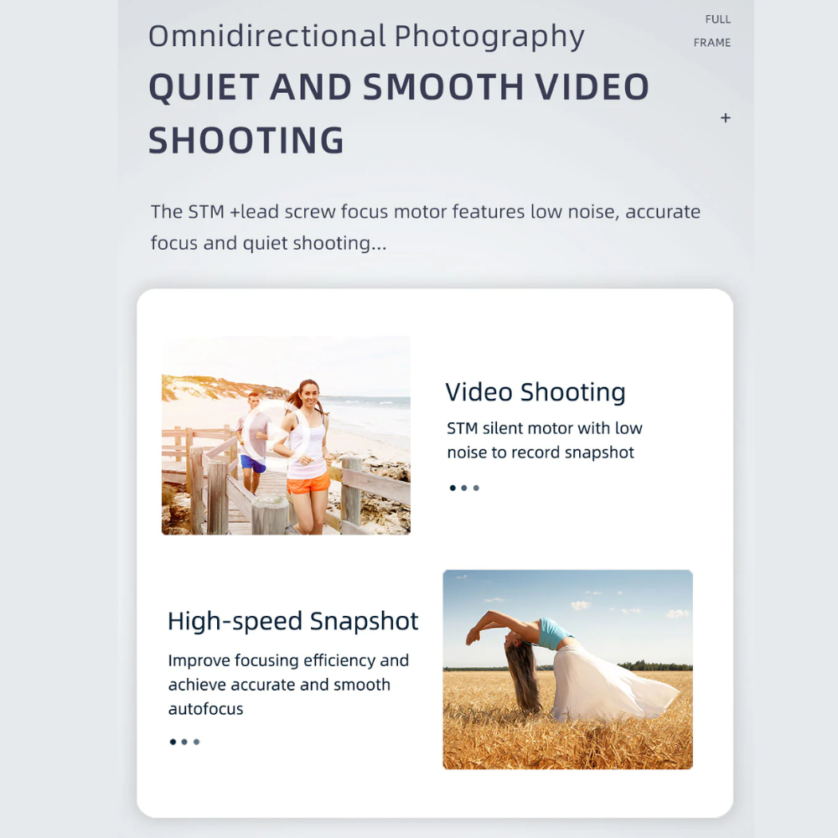The height and width of the screenshot is (838, 838).
Task: Click the QUIET AND SMOOTH VIDEO headline line
Action: [x=399, y=88]
